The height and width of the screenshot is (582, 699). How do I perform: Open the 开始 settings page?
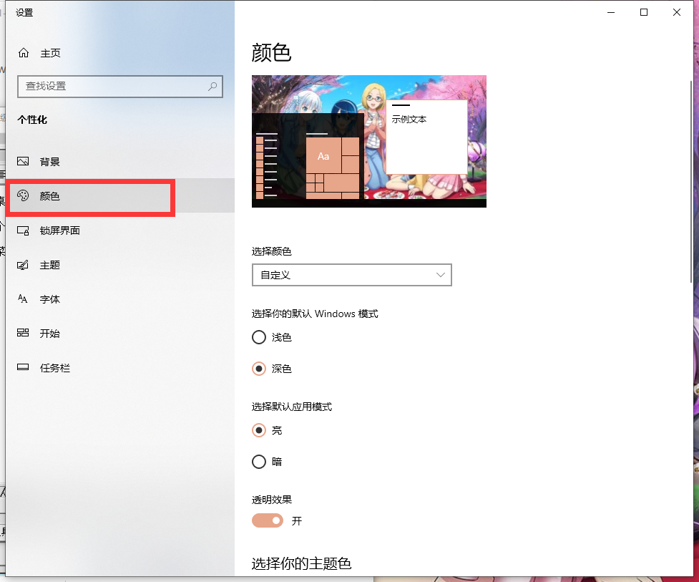120,333
